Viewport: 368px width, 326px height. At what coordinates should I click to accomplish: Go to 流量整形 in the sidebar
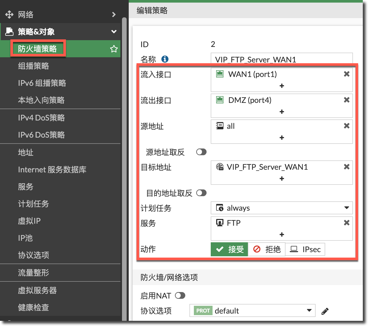tap(33, 273)
